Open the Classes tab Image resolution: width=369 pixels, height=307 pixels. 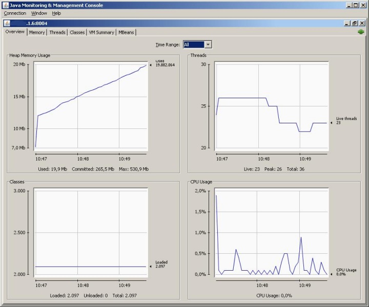tap(77, 32)
